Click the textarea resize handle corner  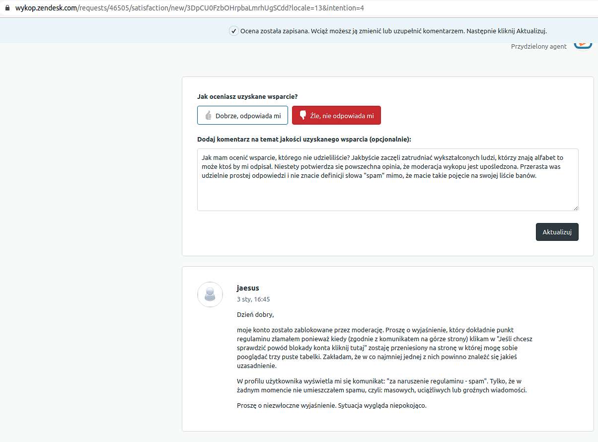click(576, 208)
